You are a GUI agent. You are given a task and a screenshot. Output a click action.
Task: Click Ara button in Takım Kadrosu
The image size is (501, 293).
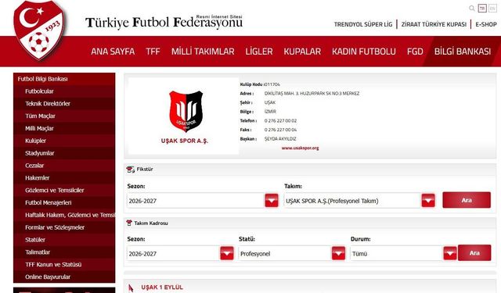474,253
